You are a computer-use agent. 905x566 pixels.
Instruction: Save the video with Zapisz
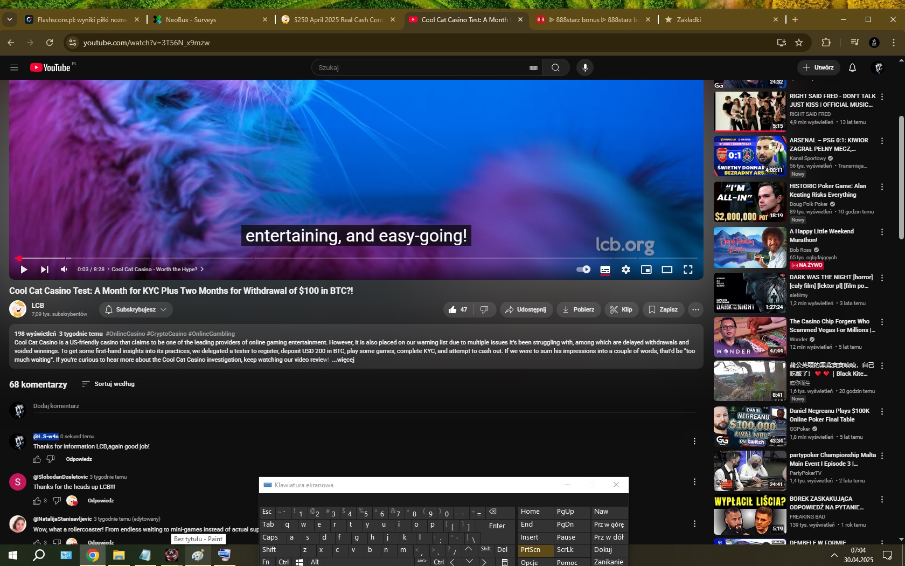coord(663,309)
